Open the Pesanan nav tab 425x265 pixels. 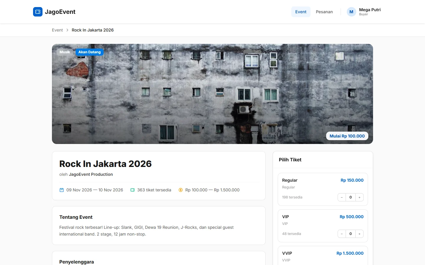[x=324, y=12]
